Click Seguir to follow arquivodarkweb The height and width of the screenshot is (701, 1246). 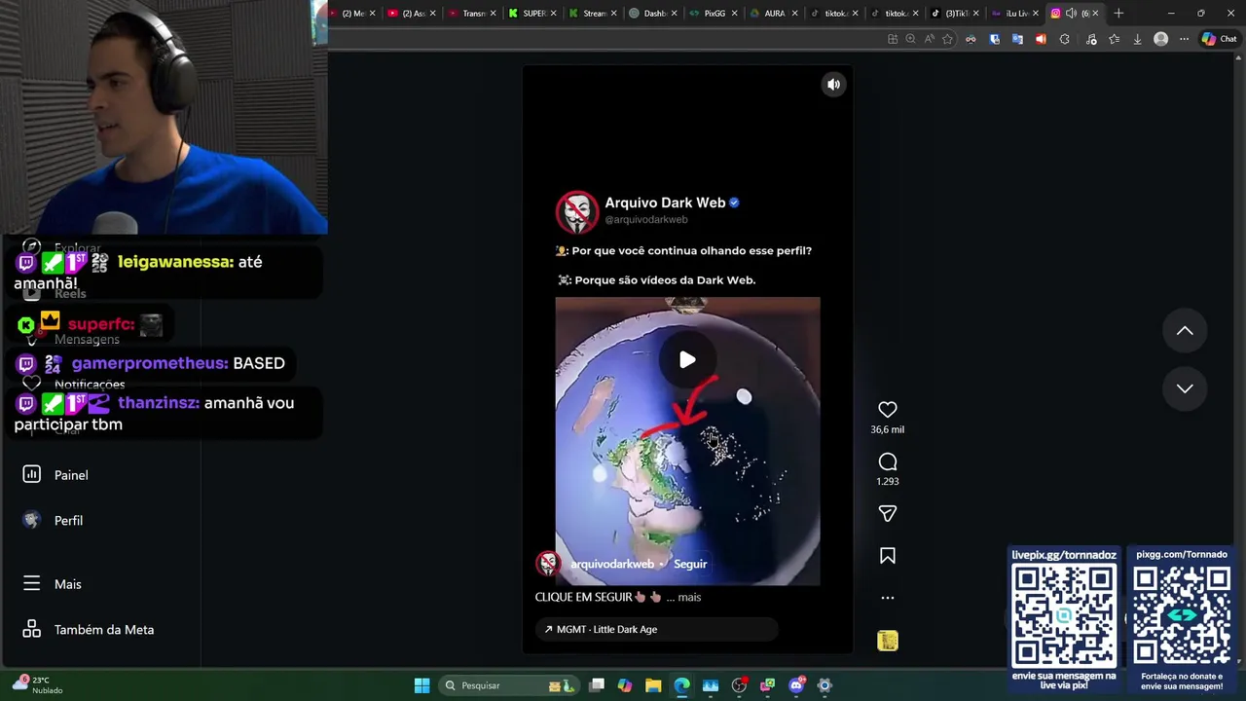(690, 564)
